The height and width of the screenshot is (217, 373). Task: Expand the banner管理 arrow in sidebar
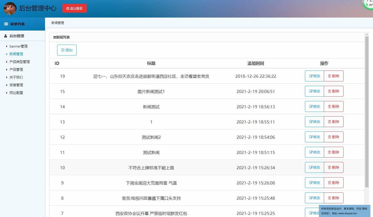click(7, 46)
